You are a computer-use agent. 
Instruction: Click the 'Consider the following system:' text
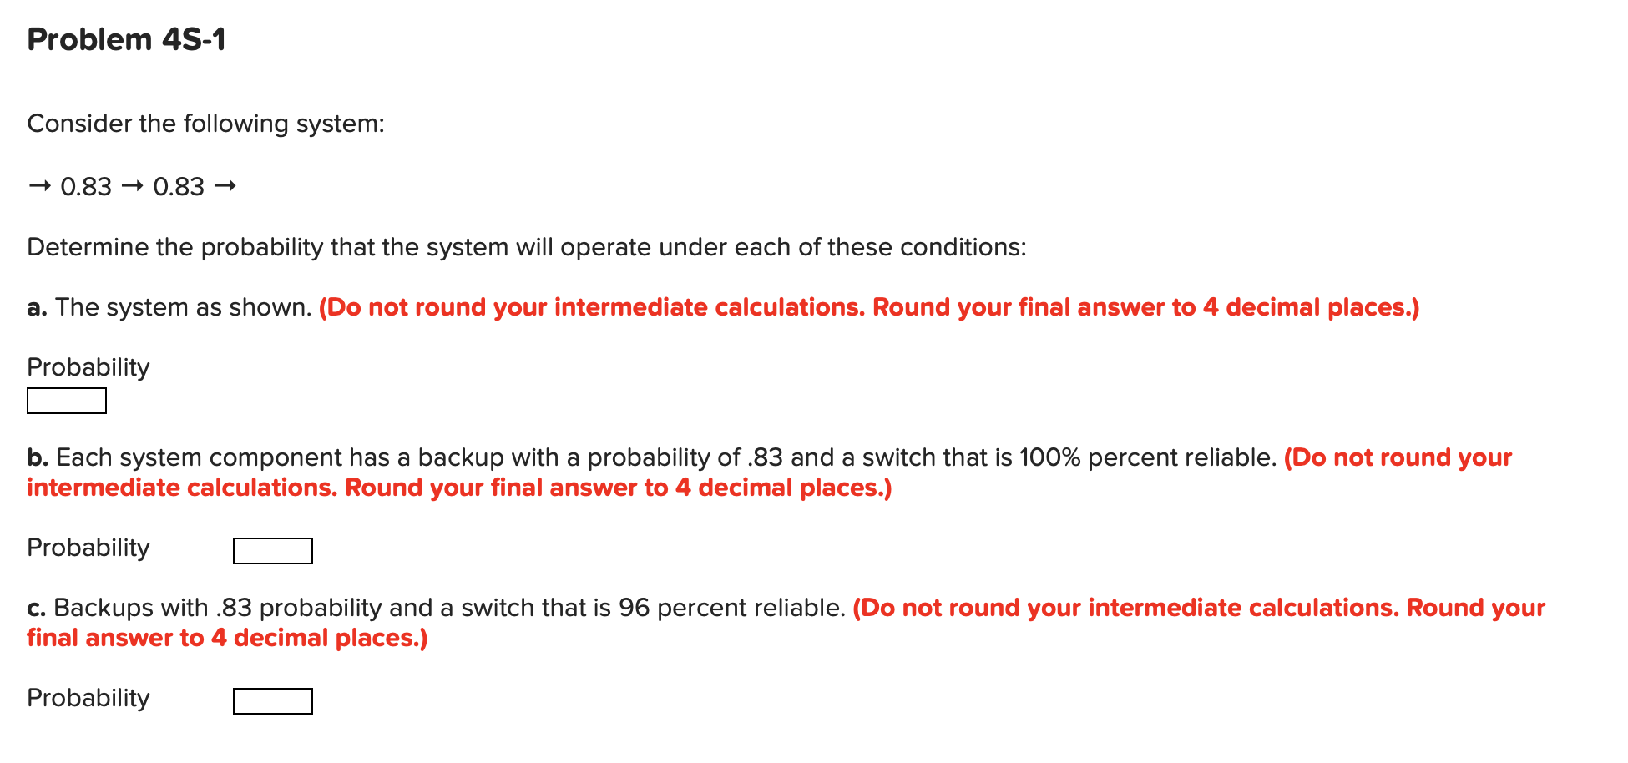pyautogui.click(x=205, y=123)
